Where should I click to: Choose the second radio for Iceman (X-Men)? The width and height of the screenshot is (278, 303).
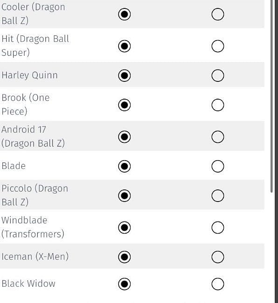click(x=218, y=257)
